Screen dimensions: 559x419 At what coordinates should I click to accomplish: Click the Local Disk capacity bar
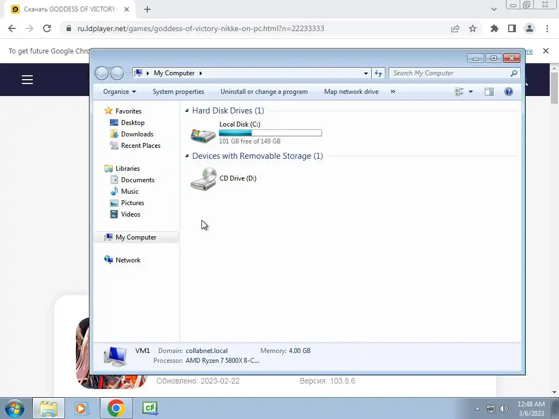click(270, 133)
